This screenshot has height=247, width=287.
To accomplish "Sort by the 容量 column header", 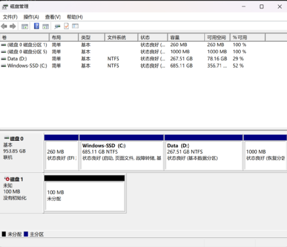I will pos(186,37).
